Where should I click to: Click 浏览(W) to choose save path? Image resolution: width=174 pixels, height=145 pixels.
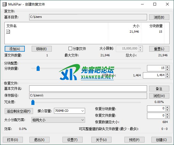[x=159, y=96]
